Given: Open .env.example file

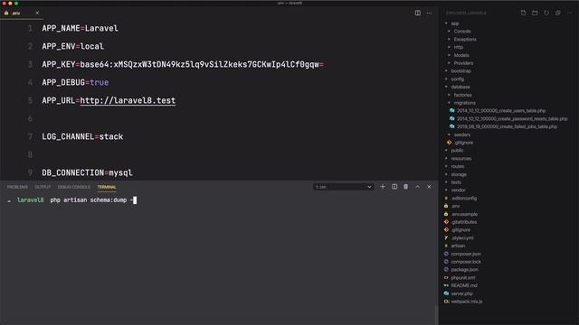Looking at the screenshot, I should click(x=464, y=214).
